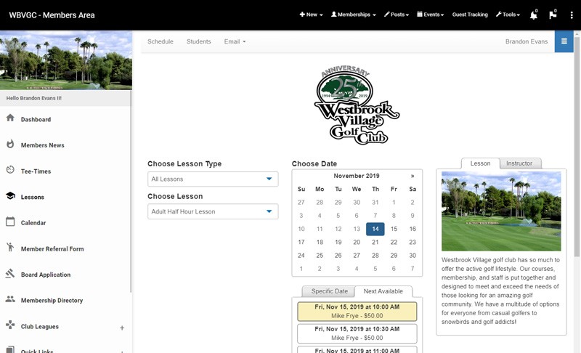Go to next month in calendar
The height and width of the screenshot is (353, 581).
coord(413,176)
